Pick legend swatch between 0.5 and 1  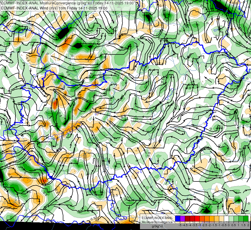[236, 218]
